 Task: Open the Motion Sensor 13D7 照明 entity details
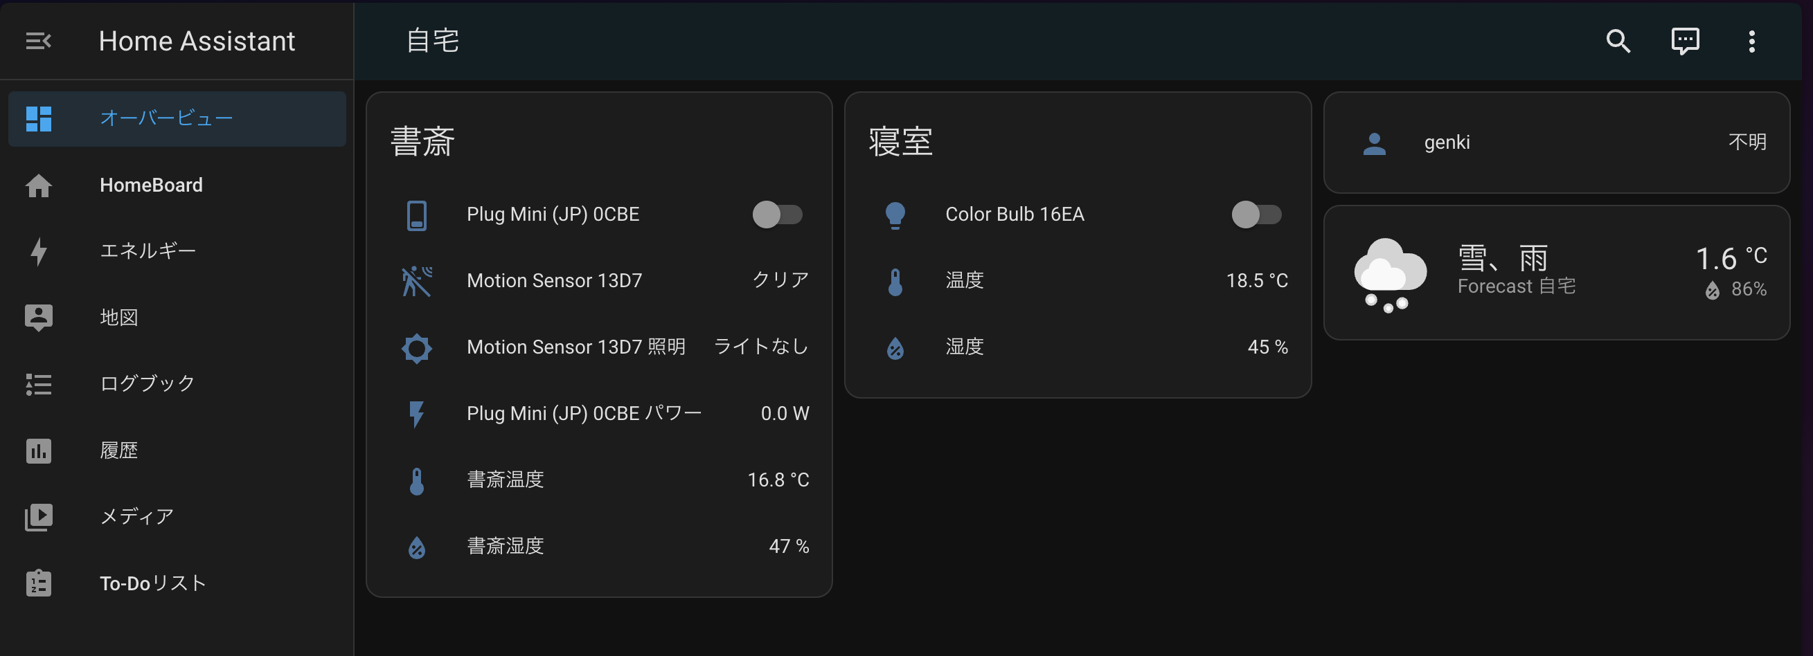[577, 347]
